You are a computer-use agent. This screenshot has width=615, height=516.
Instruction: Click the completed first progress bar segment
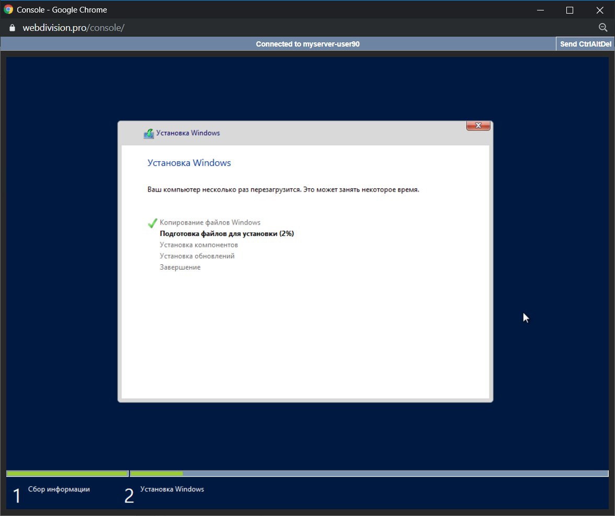pos(67,474)
